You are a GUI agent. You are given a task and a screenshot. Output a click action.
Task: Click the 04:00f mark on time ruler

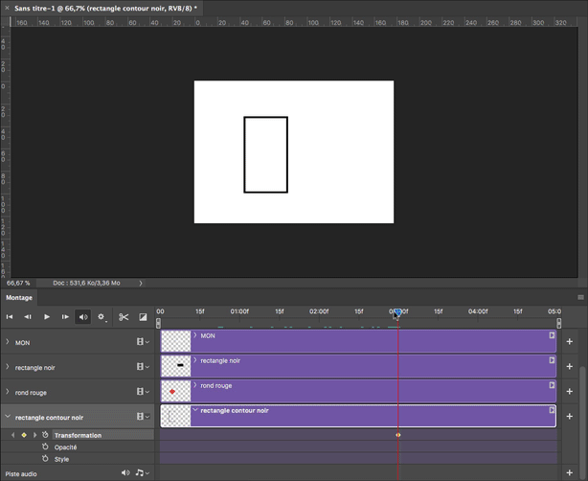point(478,311)
